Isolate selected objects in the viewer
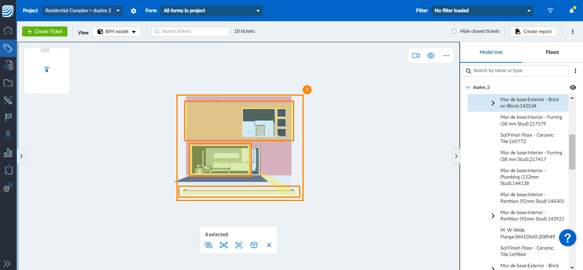 [224, 245]
